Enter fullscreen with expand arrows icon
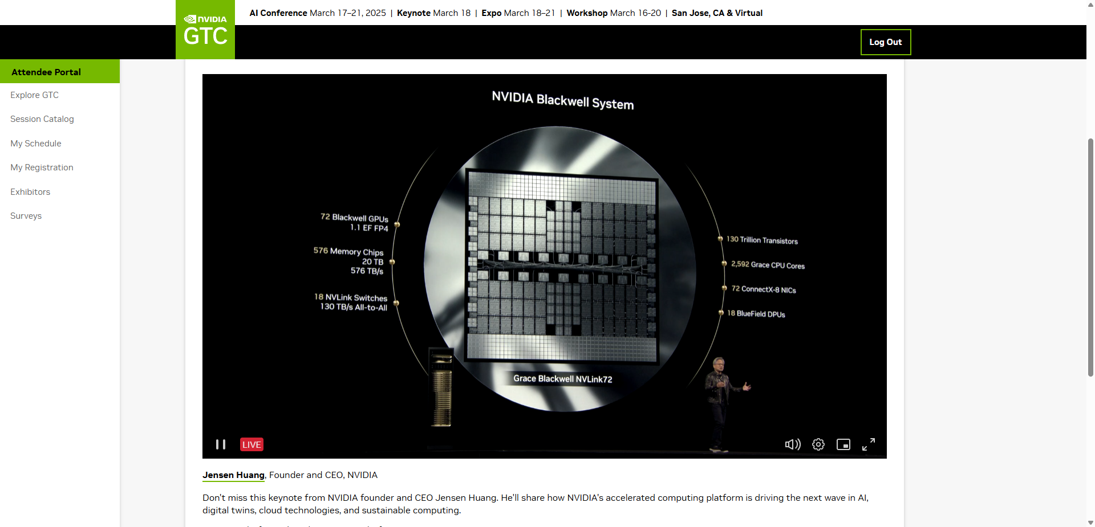1095x527 pixels. click(x=869, y=444)
